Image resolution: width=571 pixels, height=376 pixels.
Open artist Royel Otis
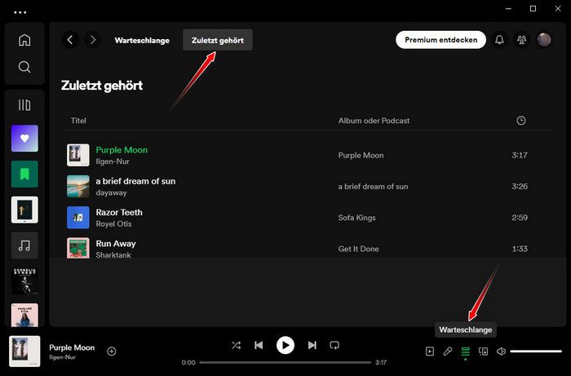[113, 223]
